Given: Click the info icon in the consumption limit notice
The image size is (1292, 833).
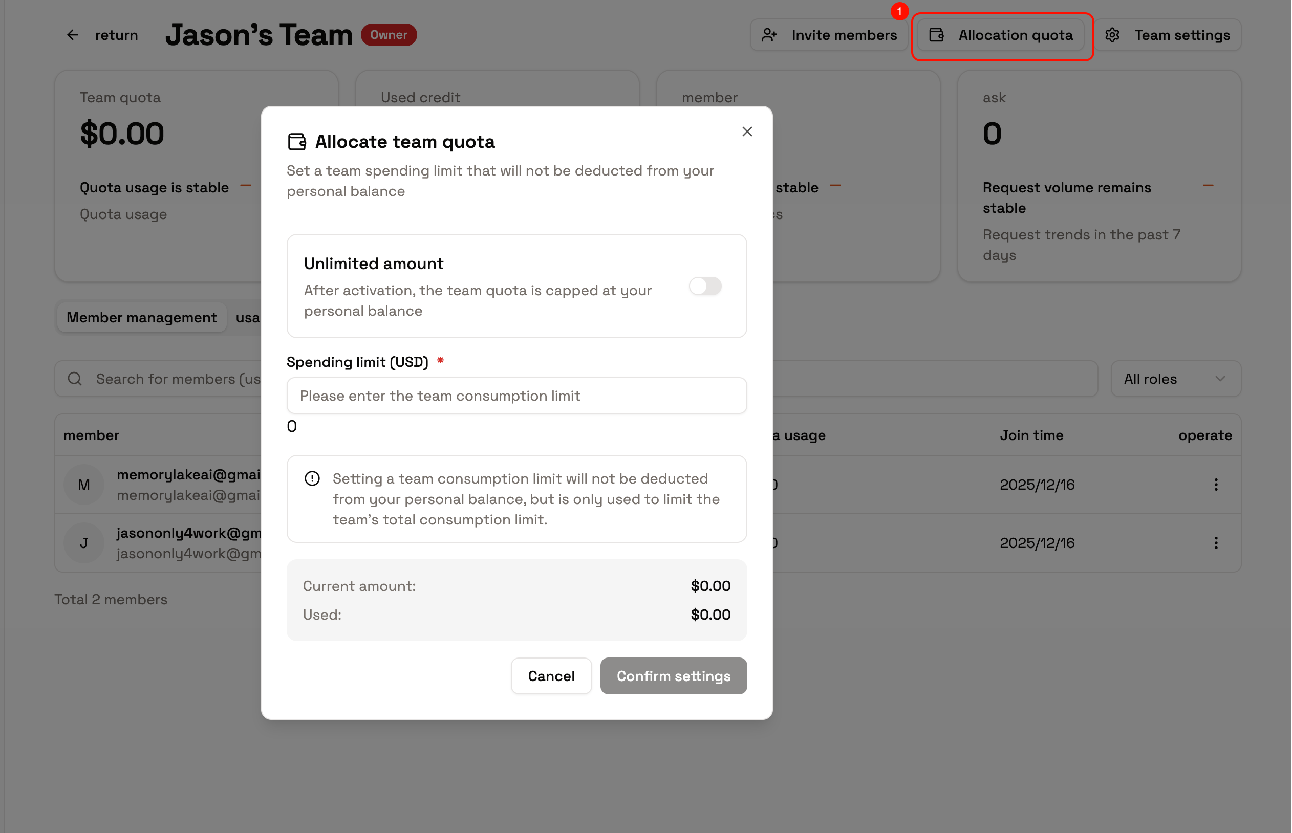Looking at the screenshot, I should (312, 479).
